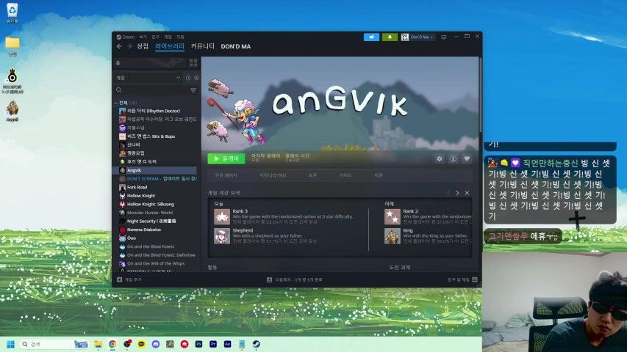The image size is (627, 352).
Task: Open the 커뮤니티 허브 link
Action: point(273,175)
